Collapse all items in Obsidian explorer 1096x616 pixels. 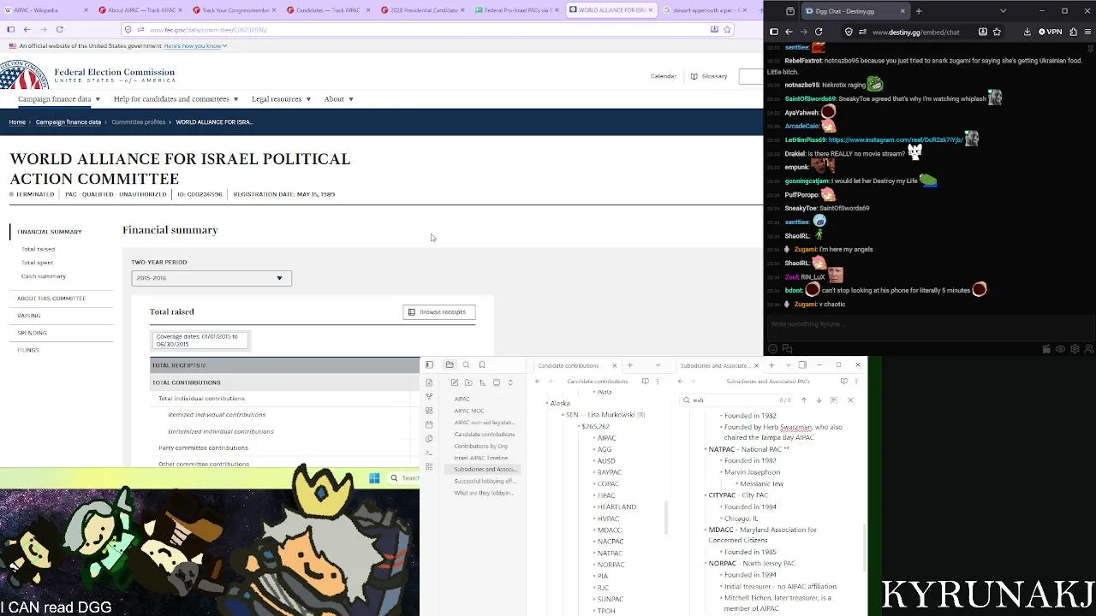click(509, 382)
